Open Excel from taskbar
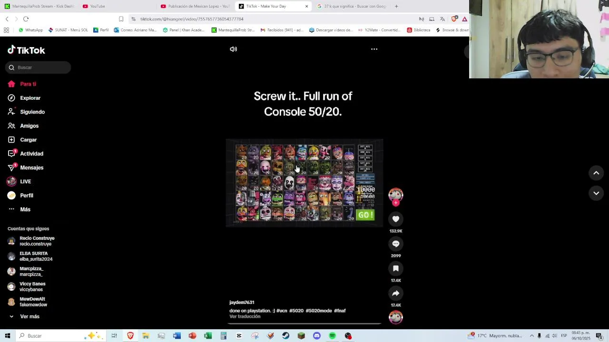 208,336
